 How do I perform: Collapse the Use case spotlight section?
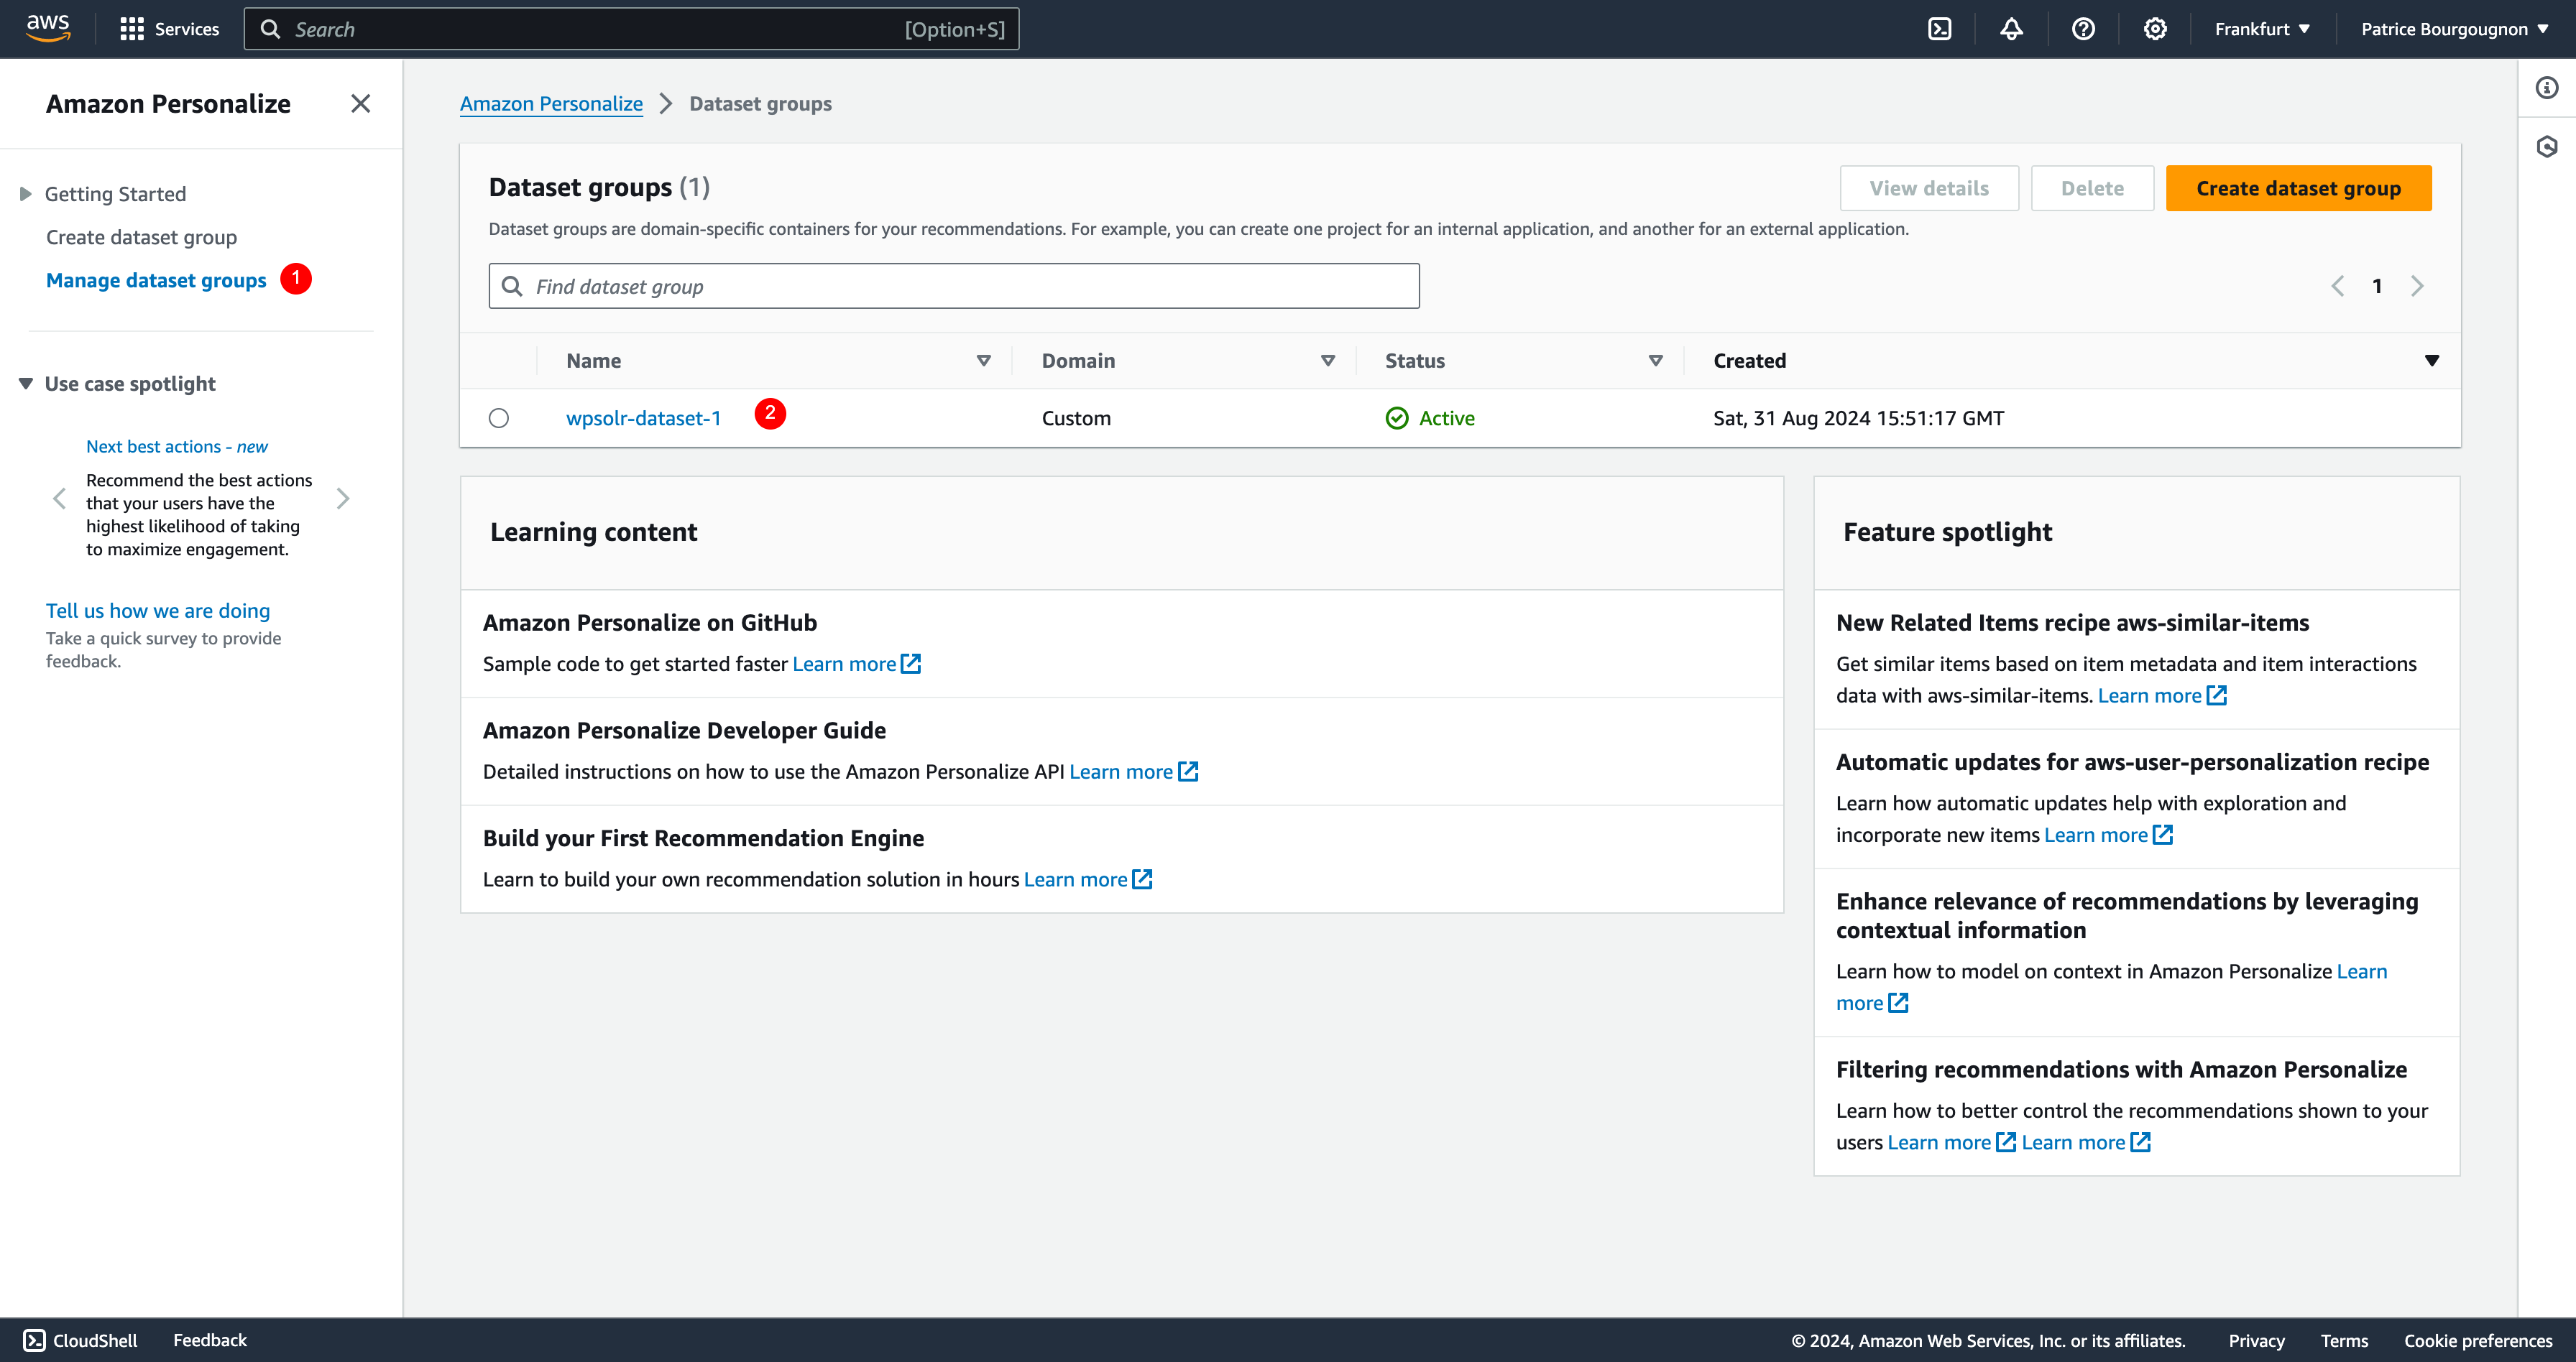click(x=26, y=384)
